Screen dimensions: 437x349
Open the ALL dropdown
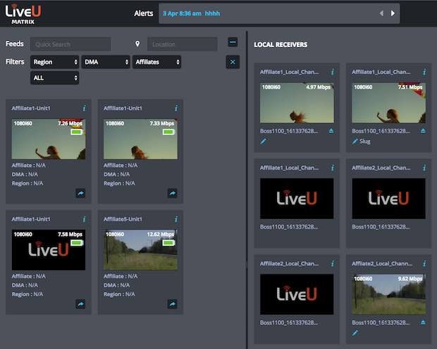pos(55,78)
